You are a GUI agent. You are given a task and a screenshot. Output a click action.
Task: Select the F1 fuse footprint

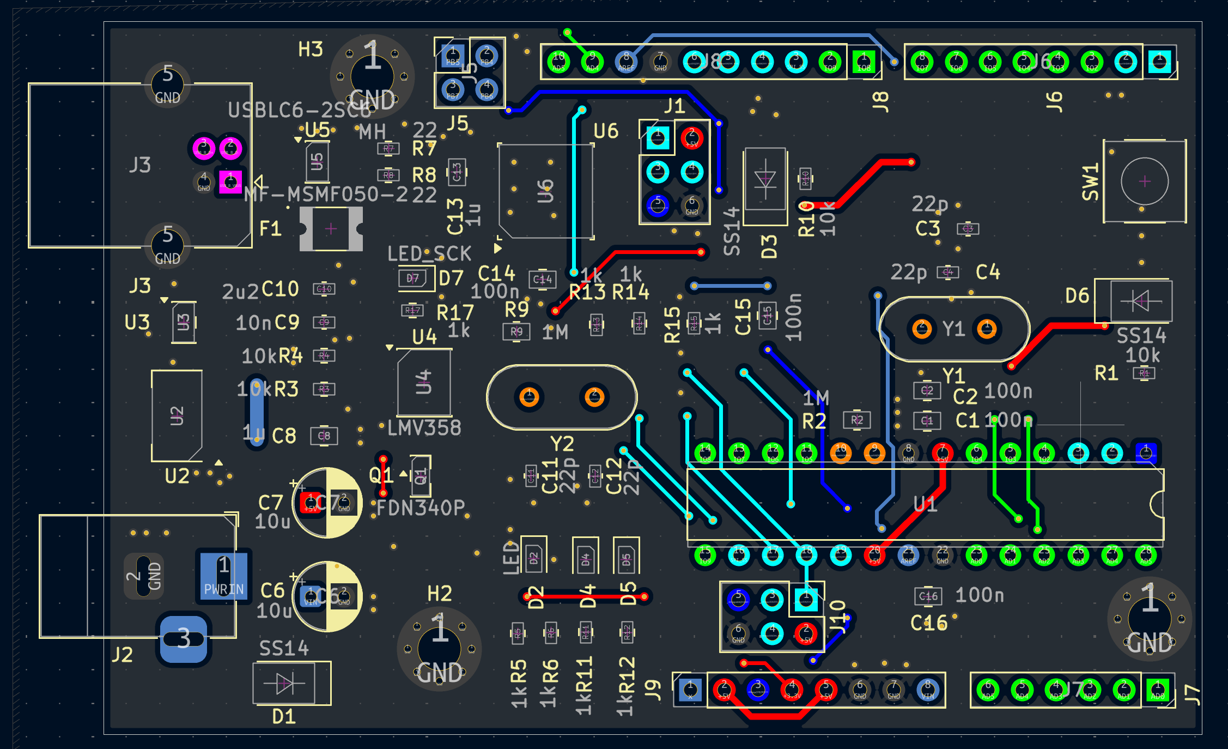coord(331,229)
